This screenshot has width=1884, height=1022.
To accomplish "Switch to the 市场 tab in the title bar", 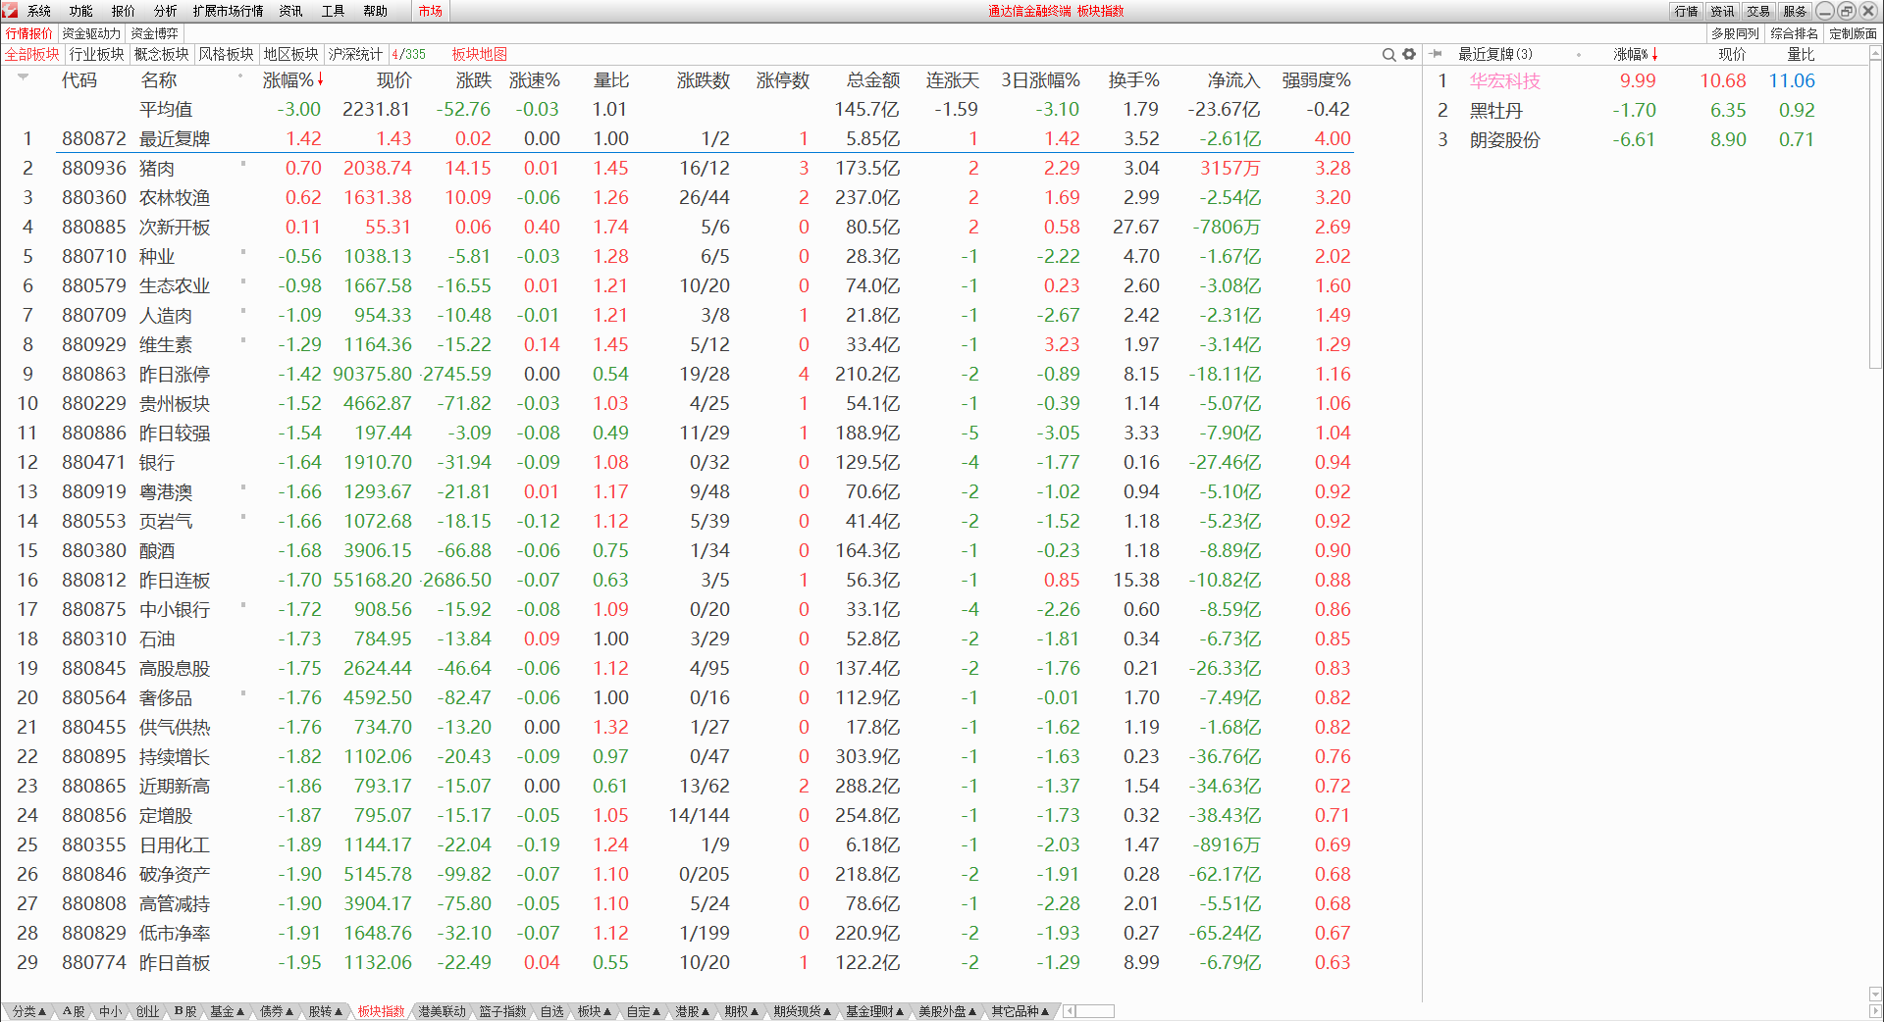I will (430, 11).
